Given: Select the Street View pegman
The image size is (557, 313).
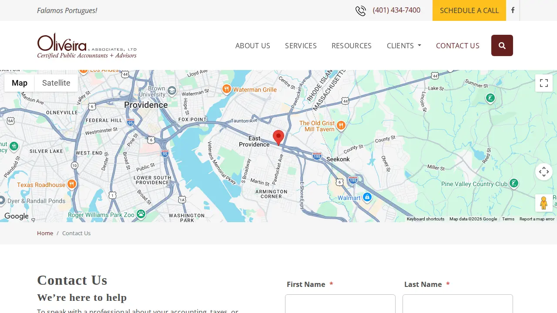Looking at the screenshot, I should click(x=544, y=203).
